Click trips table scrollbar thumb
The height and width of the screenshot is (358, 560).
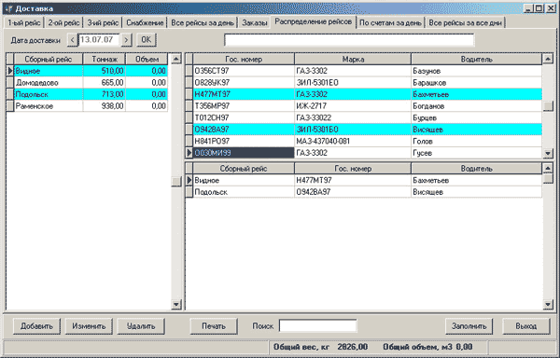176,181
